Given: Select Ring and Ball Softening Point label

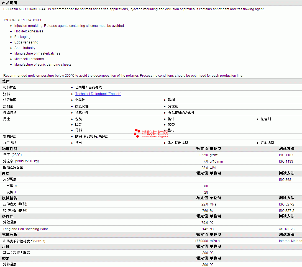Looking at the screenshot, I should tap(25, 229).
